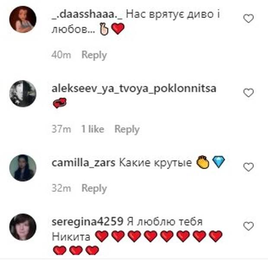This screenshot has height=260, width=268.
Task: Reply to the comment posted 37m ago
Action: 127,129
